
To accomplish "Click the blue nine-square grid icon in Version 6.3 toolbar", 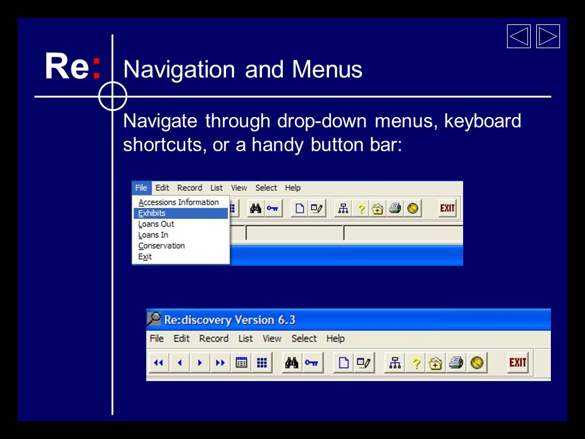I will [x=262, y=362].
